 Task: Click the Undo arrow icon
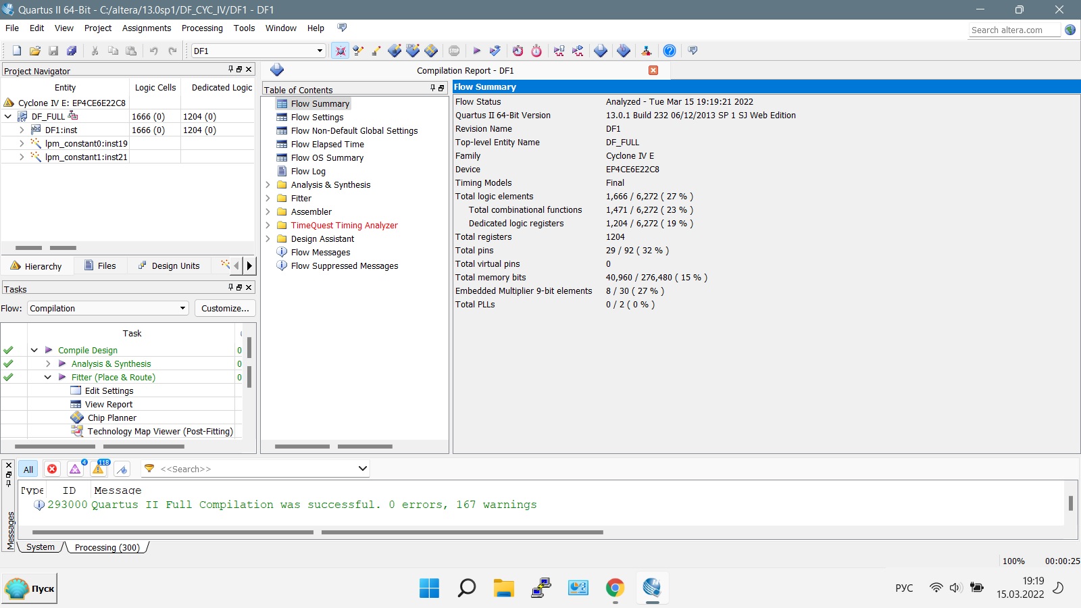coord(154,51)
